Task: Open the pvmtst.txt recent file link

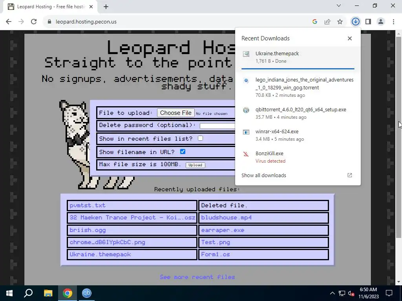Action: tap(88, 205)
